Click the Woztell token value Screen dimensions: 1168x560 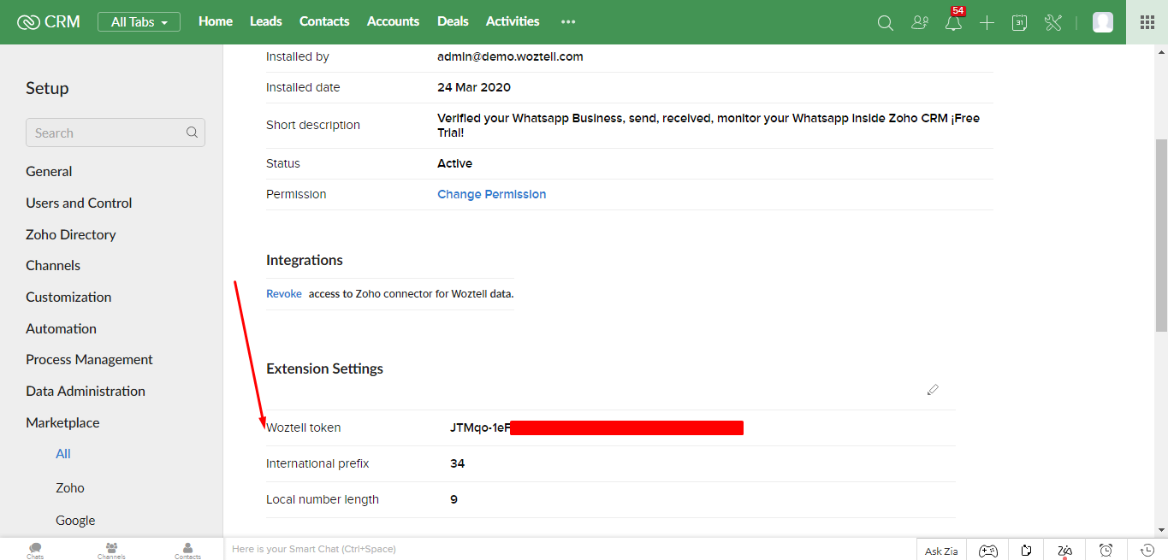596,427
